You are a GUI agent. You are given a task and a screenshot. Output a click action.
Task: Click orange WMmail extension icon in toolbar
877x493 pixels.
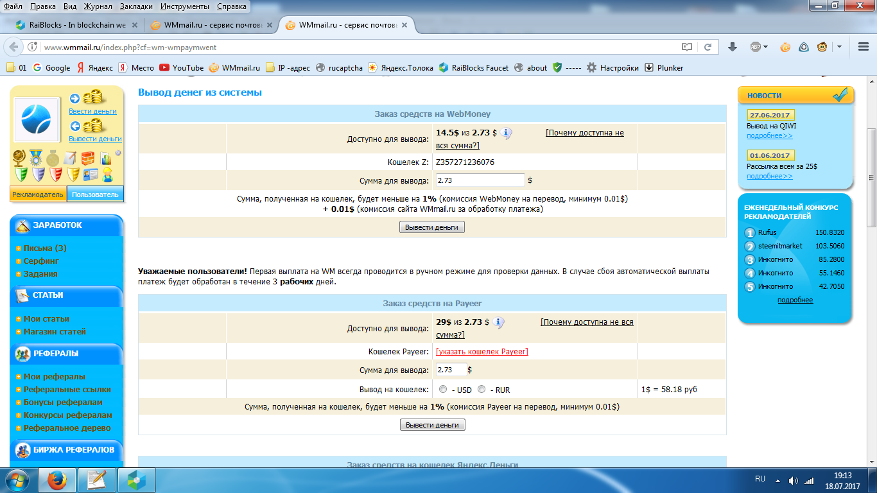tap(785, 47)
